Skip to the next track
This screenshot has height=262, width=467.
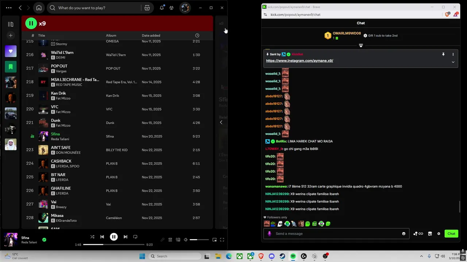(x=125, y=237)
